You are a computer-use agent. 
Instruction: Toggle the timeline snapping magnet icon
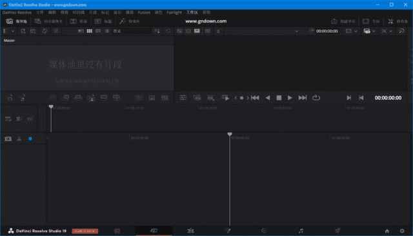pyautogui.click(x=8, y=139)
